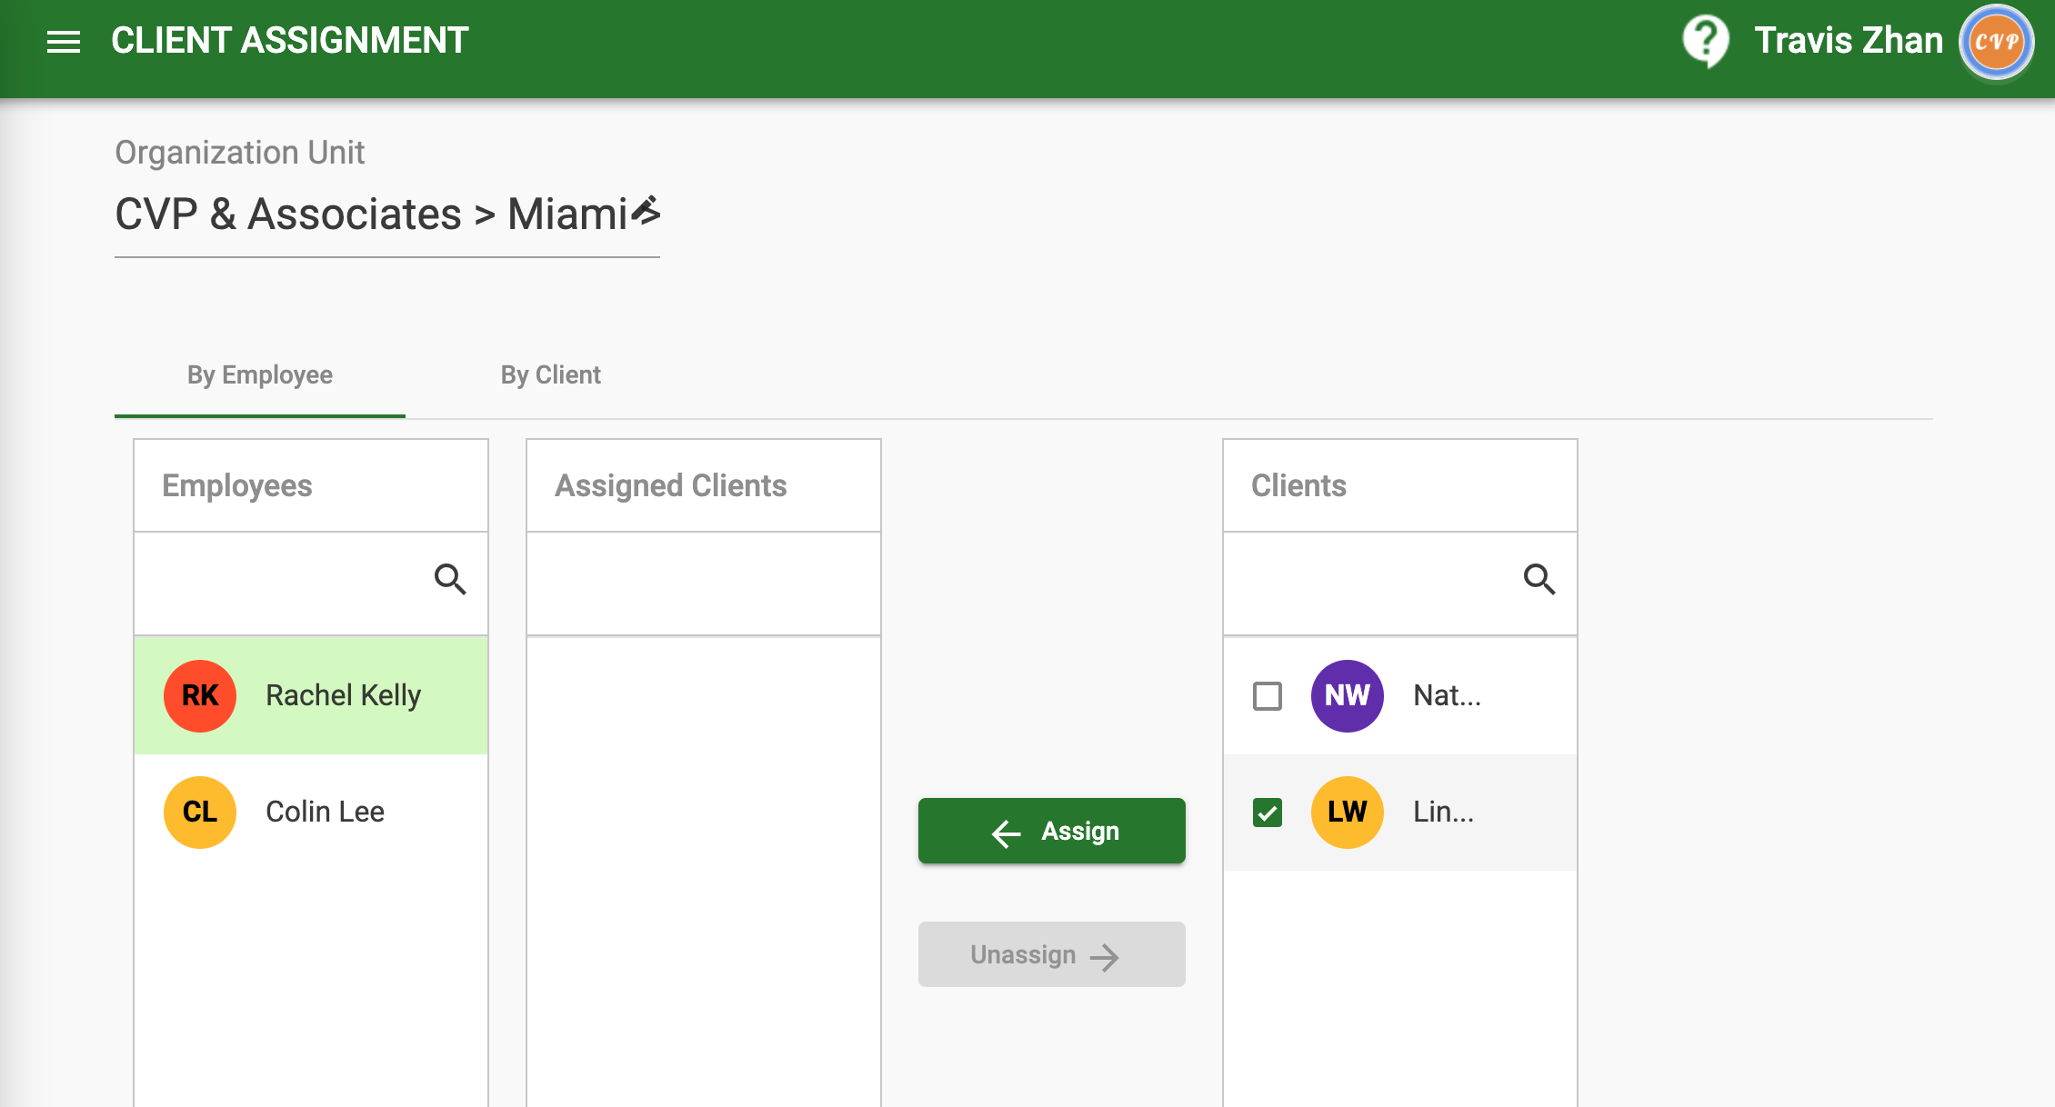
Task: Click the Employees search magnifier icon
Action: pos(450,579)
